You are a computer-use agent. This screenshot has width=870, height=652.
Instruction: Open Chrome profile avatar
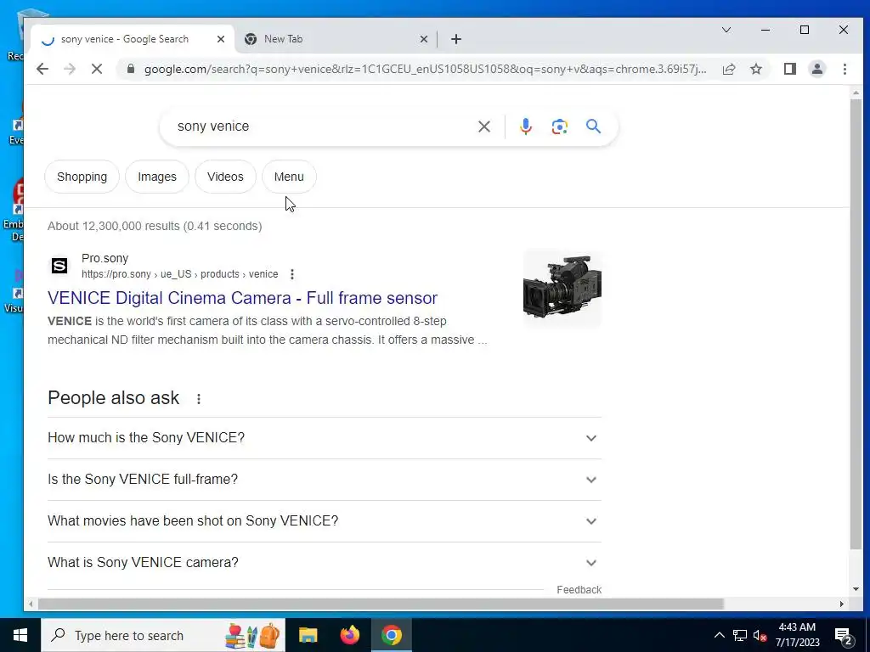(x=817, y=69)
